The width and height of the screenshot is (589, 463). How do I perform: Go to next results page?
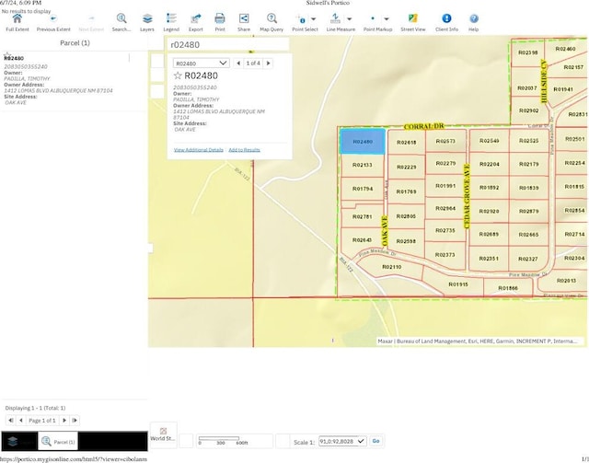[x=64, y=421]
